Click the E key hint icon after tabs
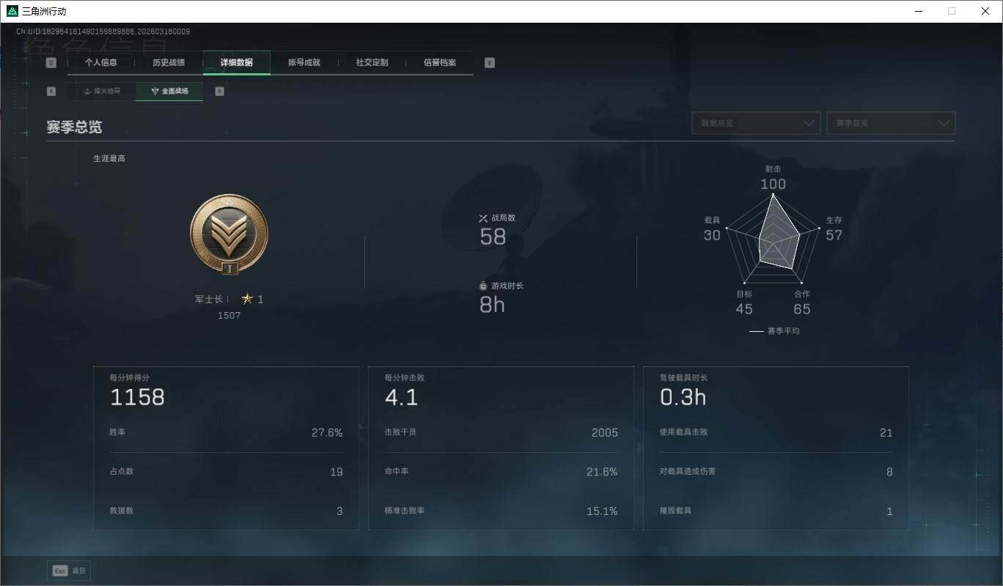 click(490, 63)
